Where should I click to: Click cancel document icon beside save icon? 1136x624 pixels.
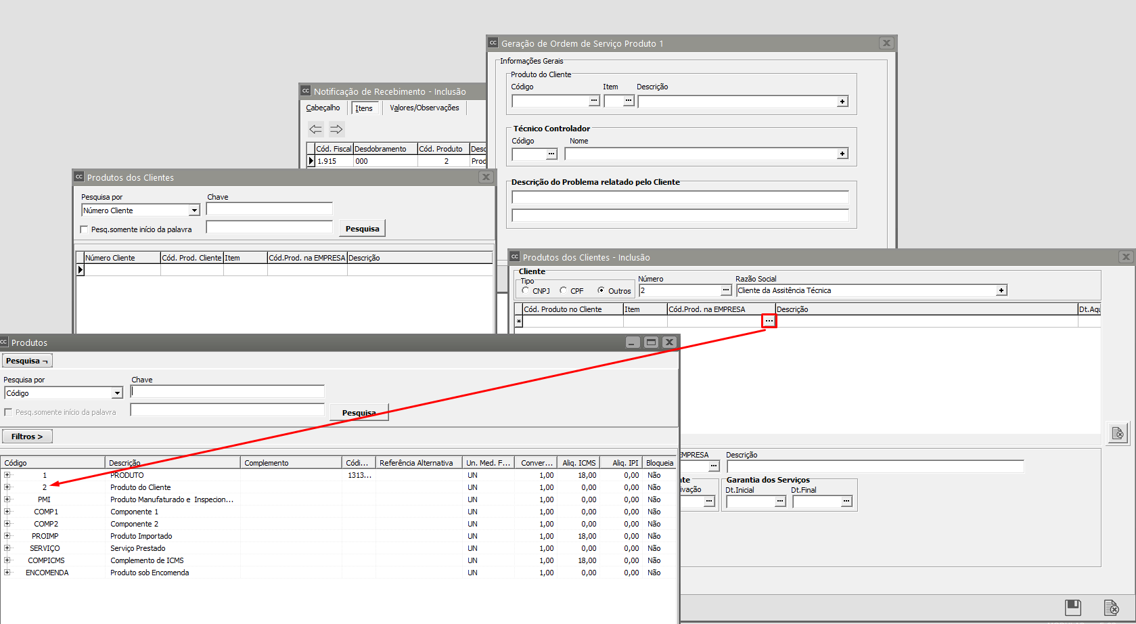1111,607
